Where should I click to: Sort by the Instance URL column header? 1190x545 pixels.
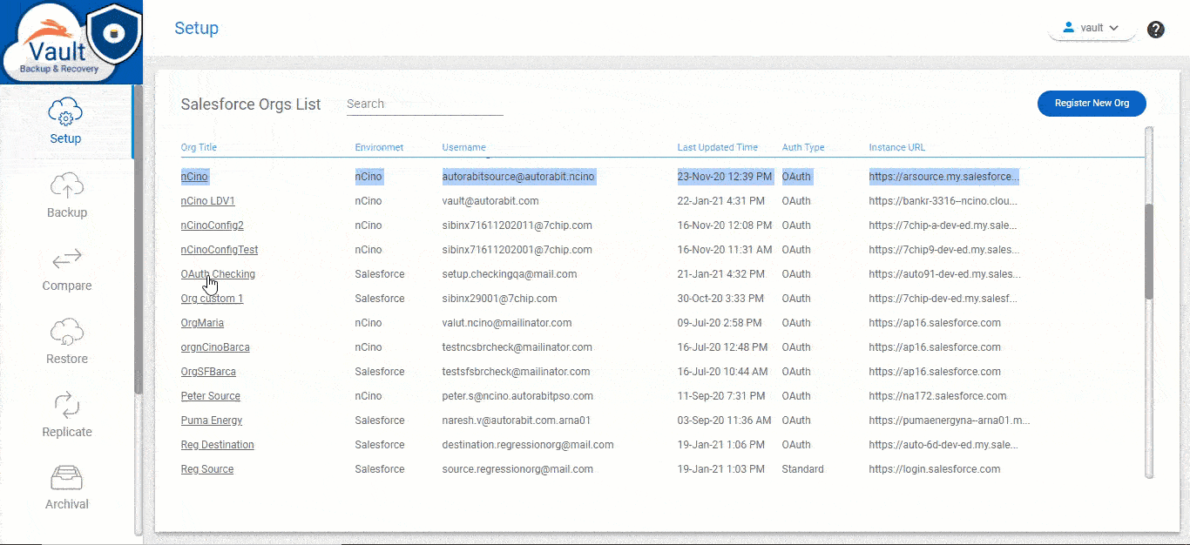pyautogui.click(x=897, y=147)
